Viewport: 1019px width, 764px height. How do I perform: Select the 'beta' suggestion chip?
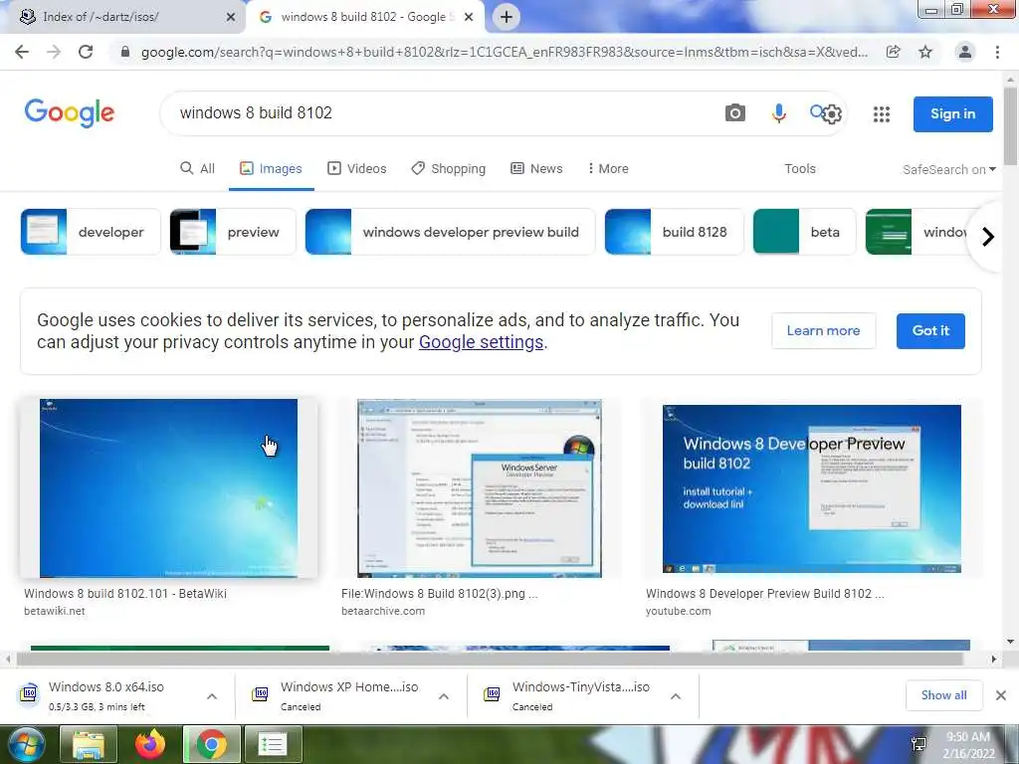(804, 232)
